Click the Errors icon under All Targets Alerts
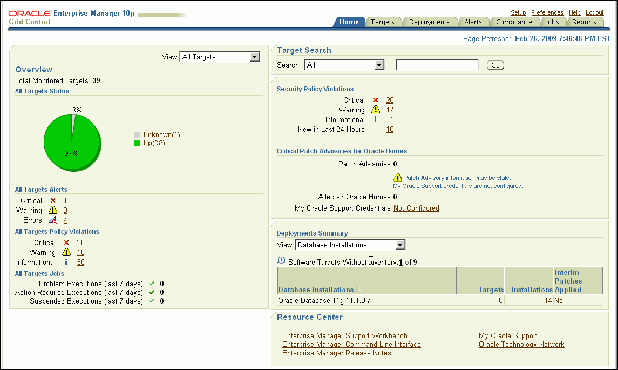 tap(53, 220)
